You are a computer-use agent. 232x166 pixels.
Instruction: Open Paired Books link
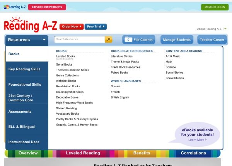[x=119, y=73]
